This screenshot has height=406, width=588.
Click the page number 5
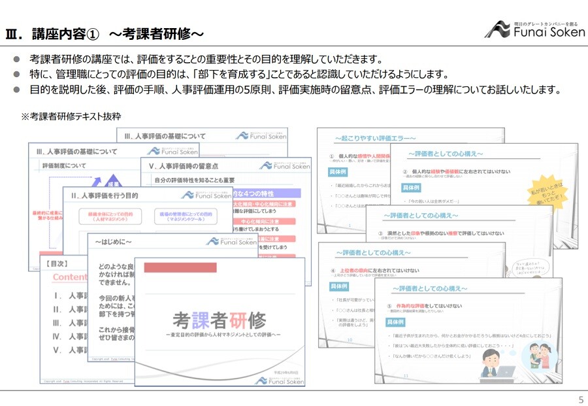pyautogui.click(x=580, y=399)
